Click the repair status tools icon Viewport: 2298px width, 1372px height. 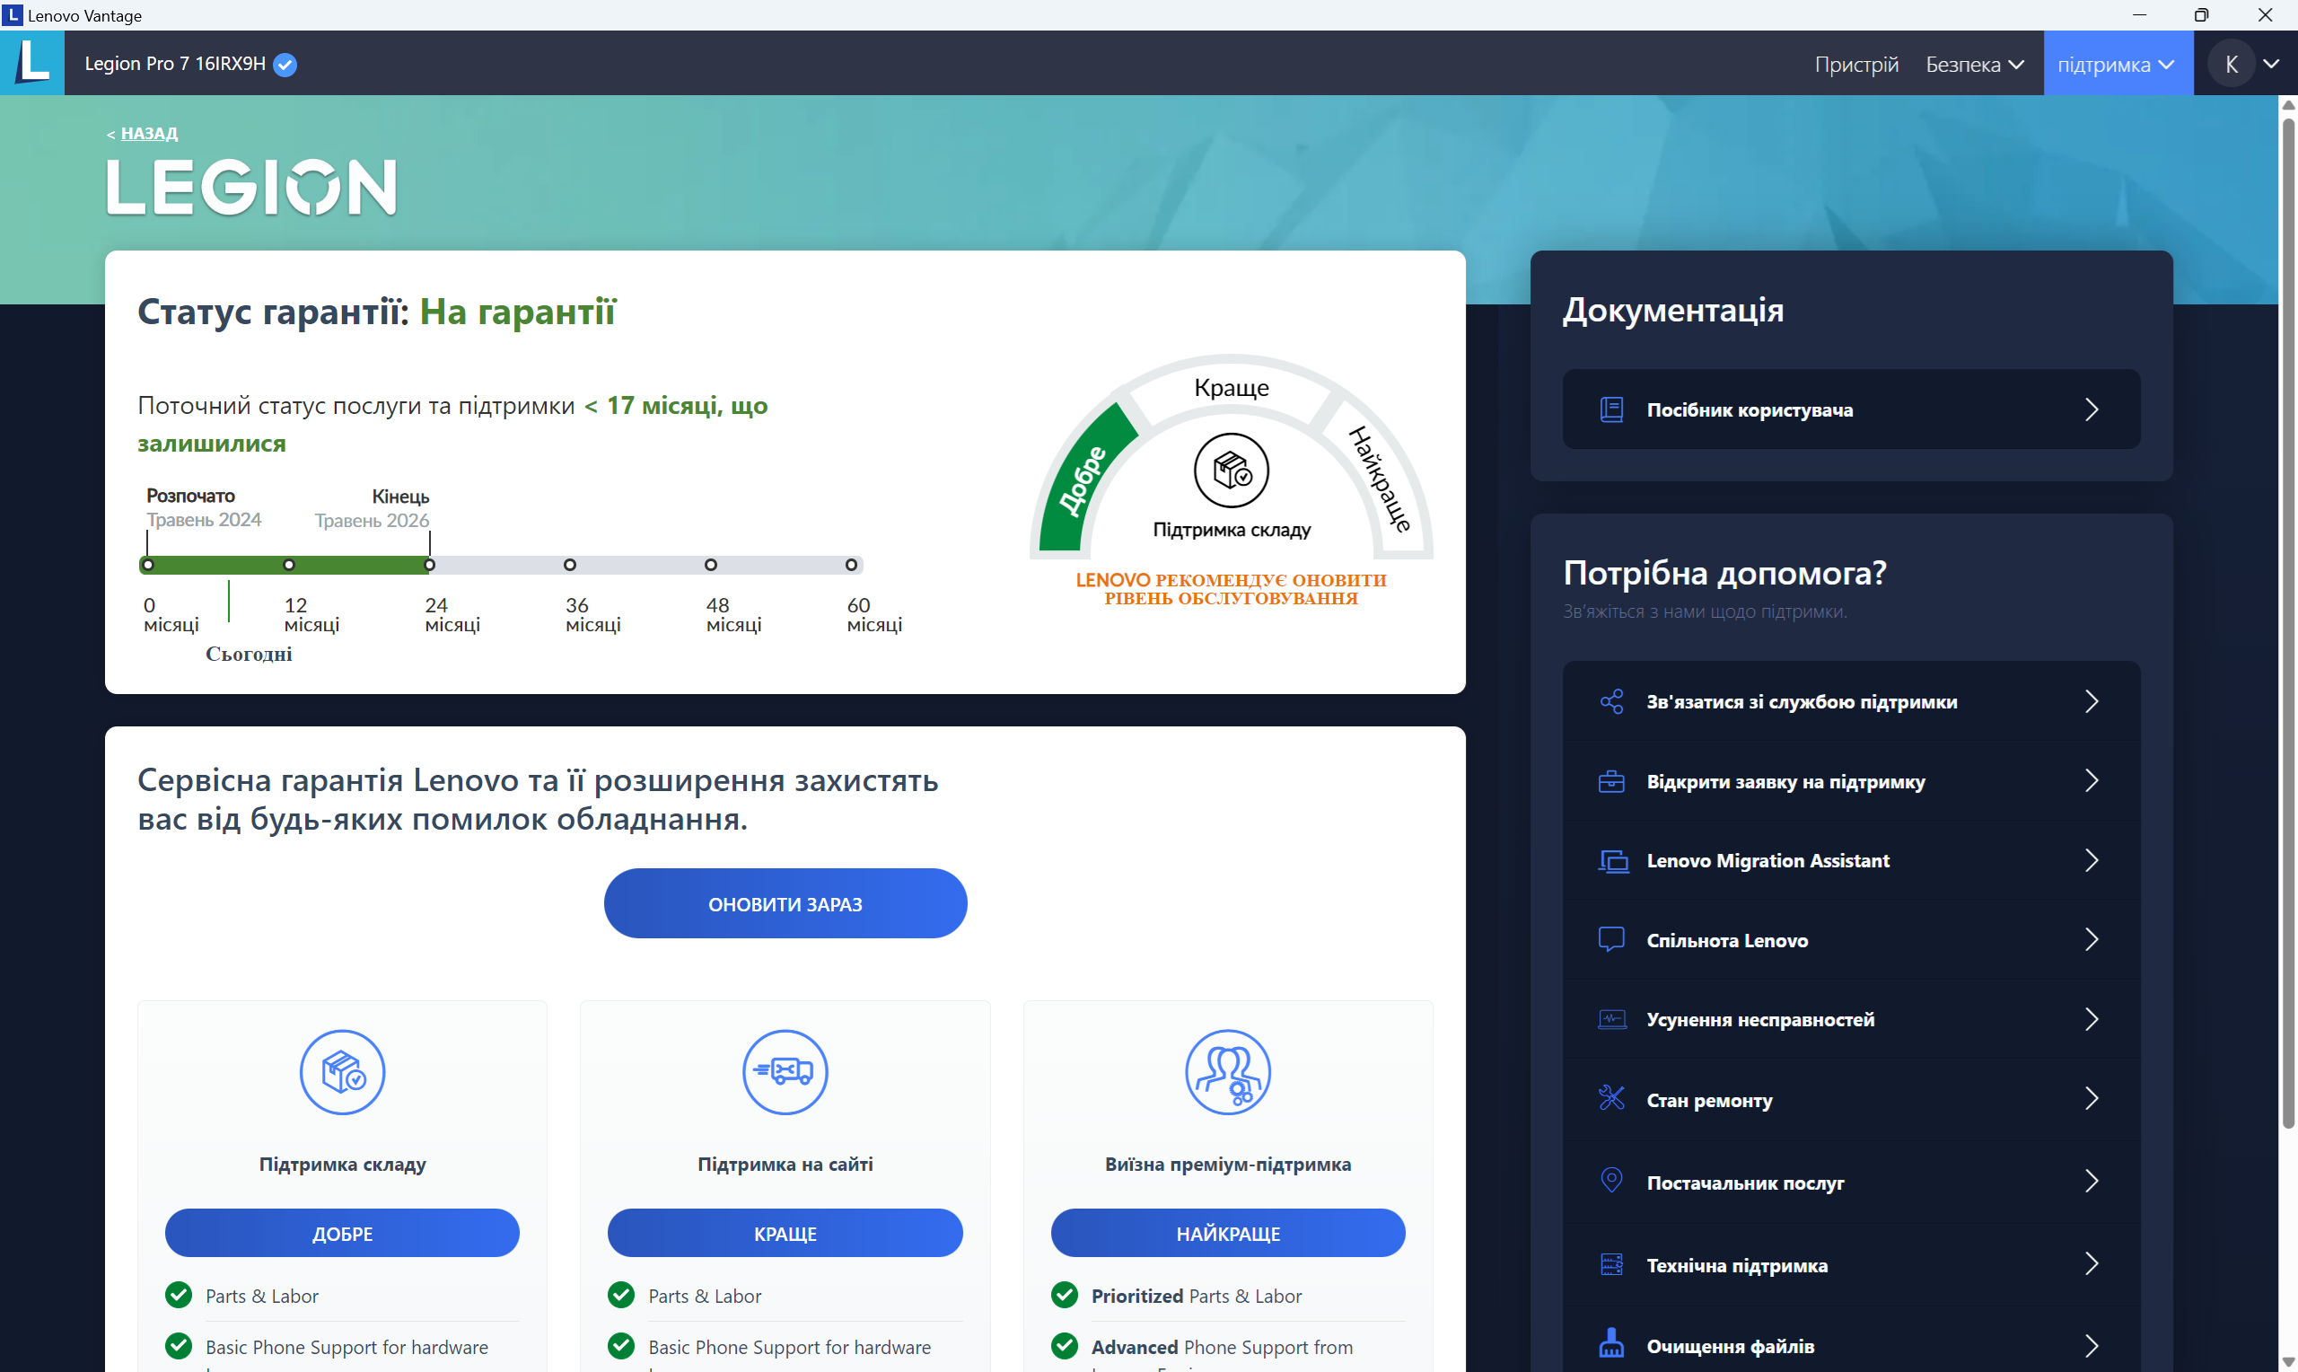click(x=1611, y=1099)
